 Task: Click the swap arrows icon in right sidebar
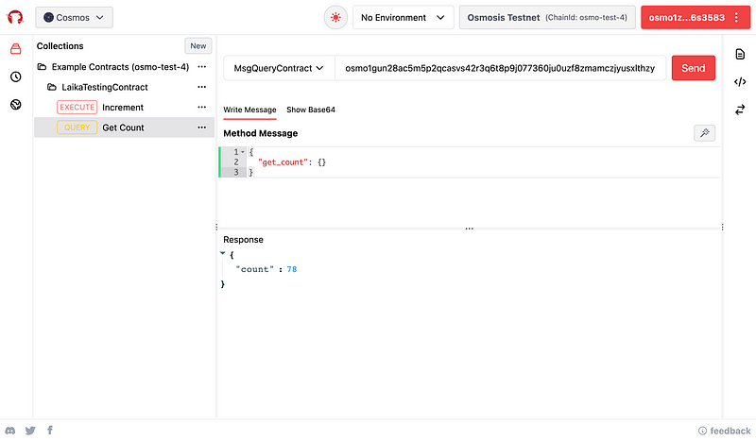tap(740, 110)
